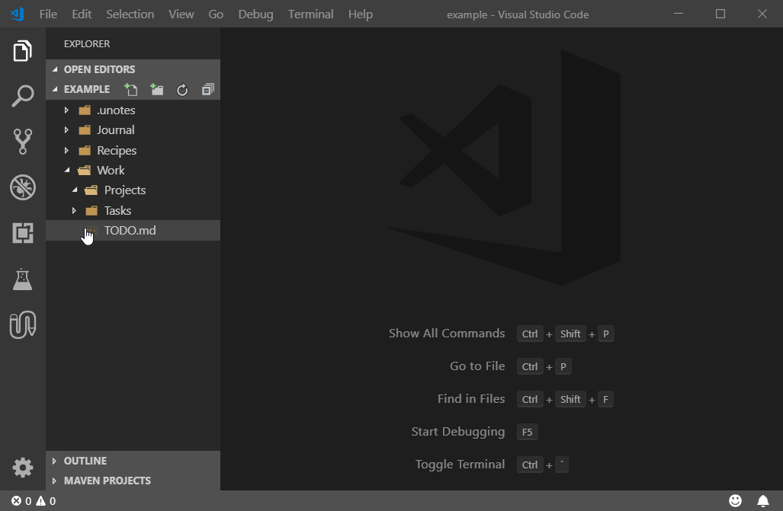Open the Selection menu
Screen dimensions: 783x511
(130, 14)
